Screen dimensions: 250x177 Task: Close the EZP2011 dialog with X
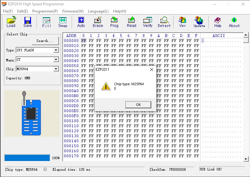[x=152, y=70]
